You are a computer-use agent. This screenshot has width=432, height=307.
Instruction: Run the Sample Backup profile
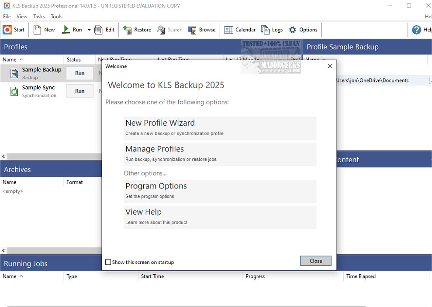[79, 73]
